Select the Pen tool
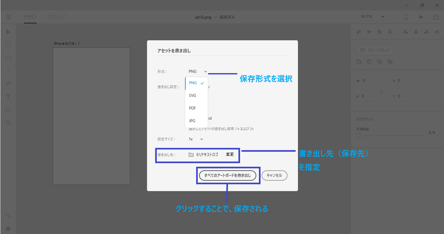This screenshot has width=444, height=234. pos(8,84)
